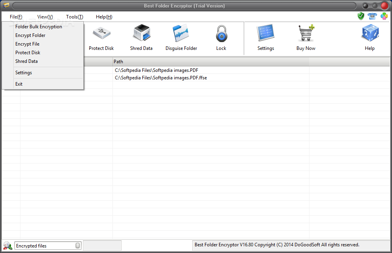Screen dimensions: 392x253
Task: Choose Protect Disk in the File menu
Action: [43, 53]
